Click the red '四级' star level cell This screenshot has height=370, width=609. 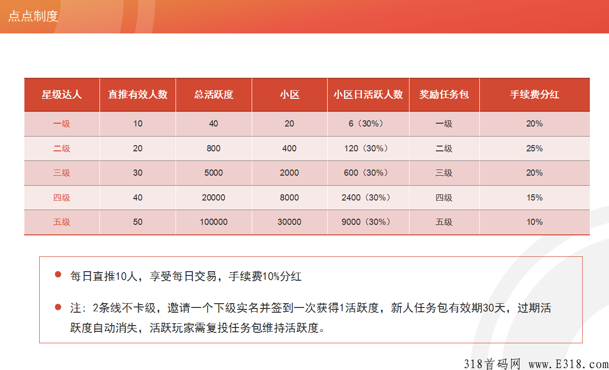coord(62,198)
